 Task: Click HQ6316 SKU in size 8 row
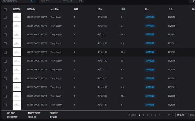pyautogui.click(x=171, y=105)
